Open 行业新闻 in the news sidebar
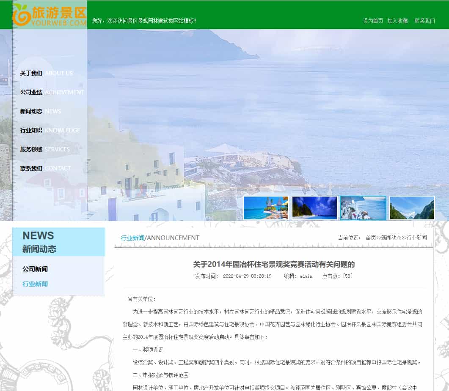 (x=35, y=284)
